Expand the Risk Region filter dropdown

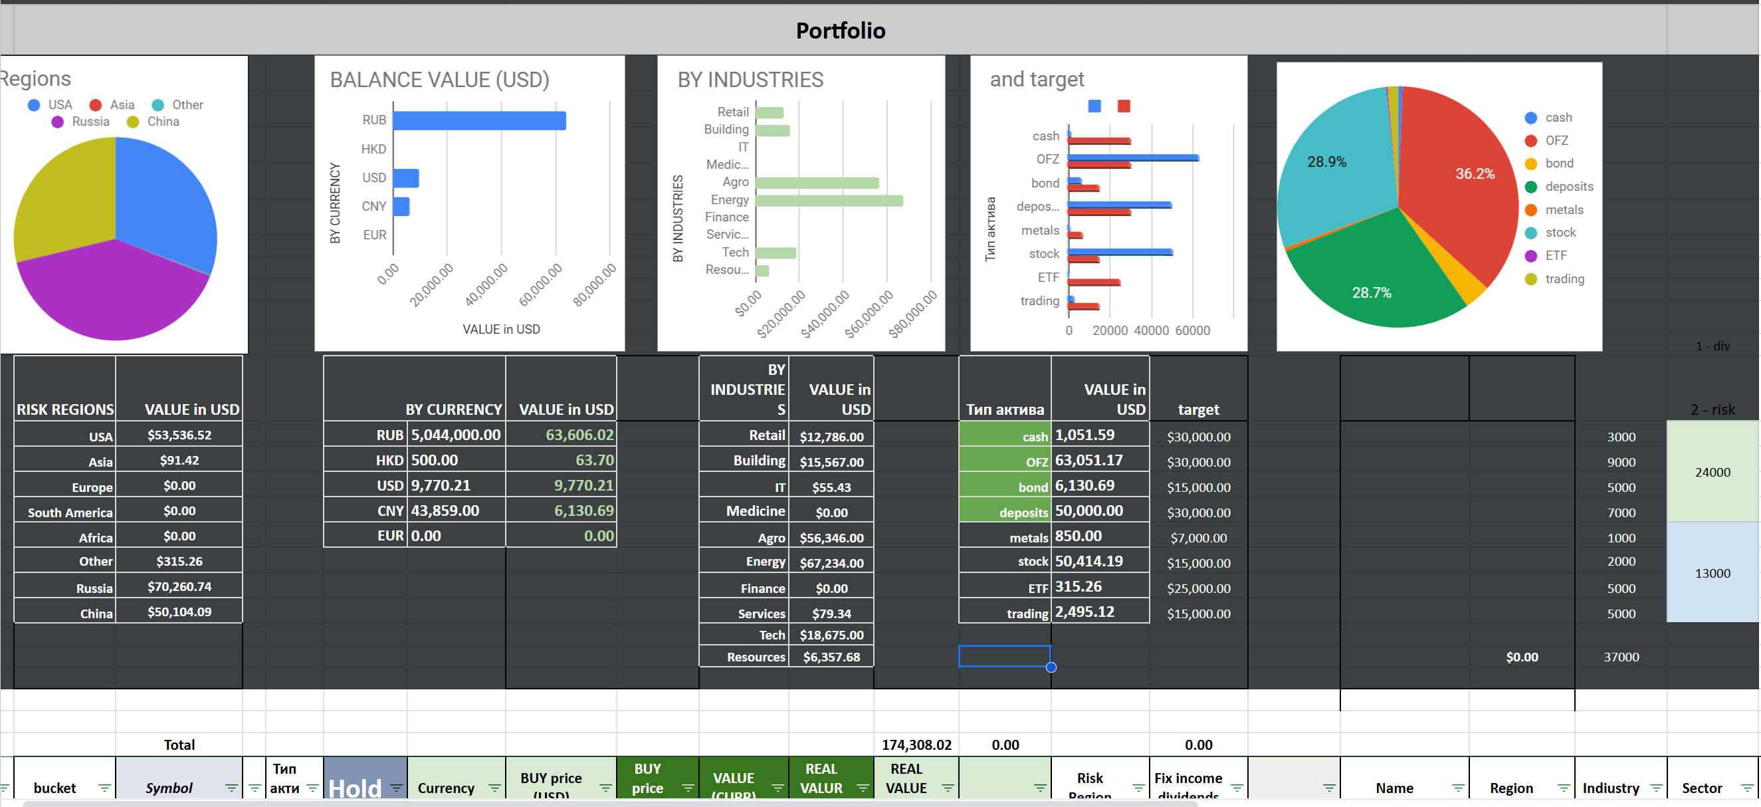(1138, 788)
